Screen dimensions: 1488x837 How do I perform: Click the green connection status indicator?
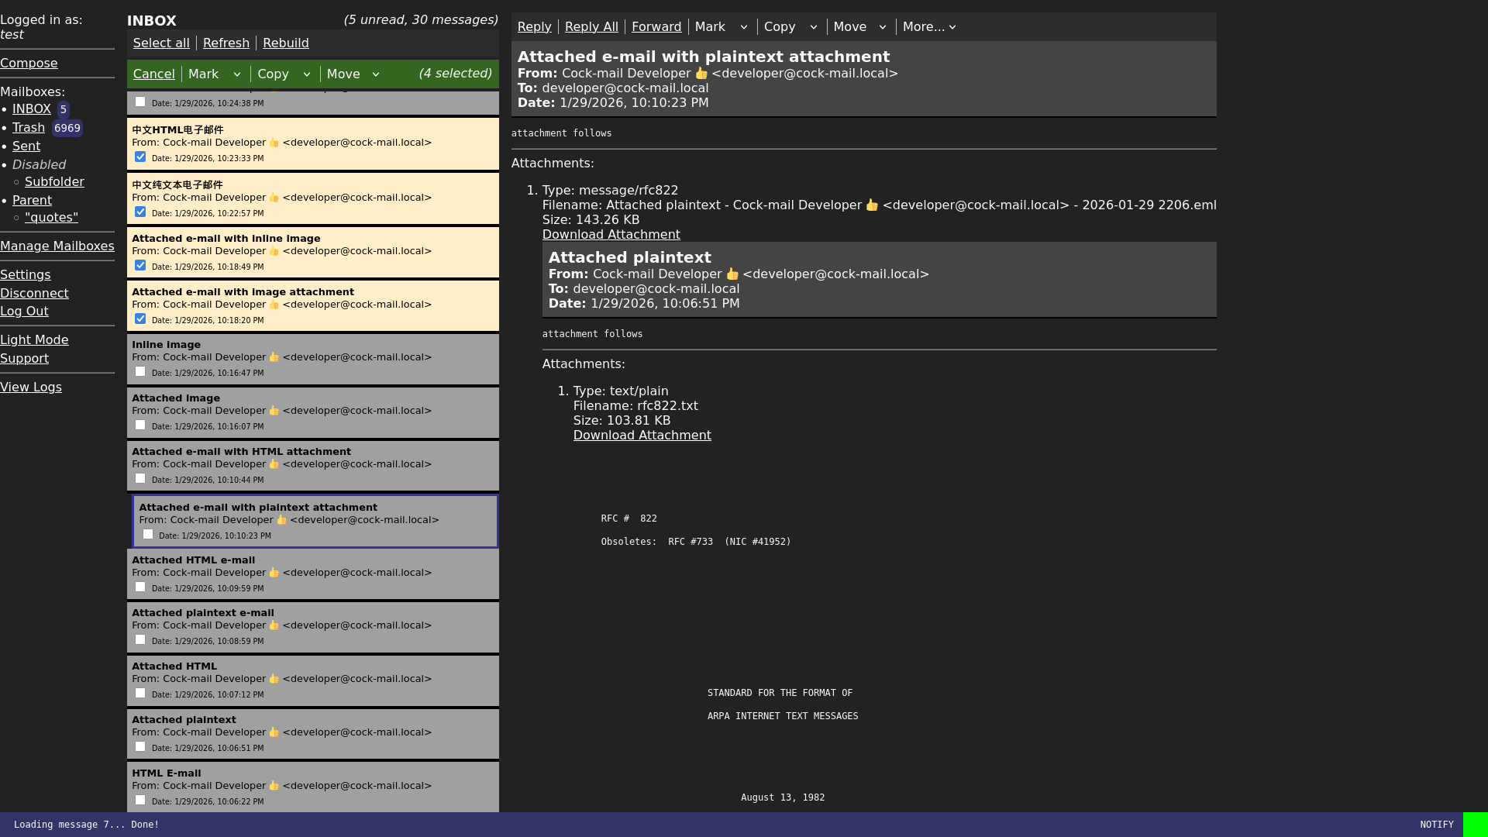(1476, 825)
